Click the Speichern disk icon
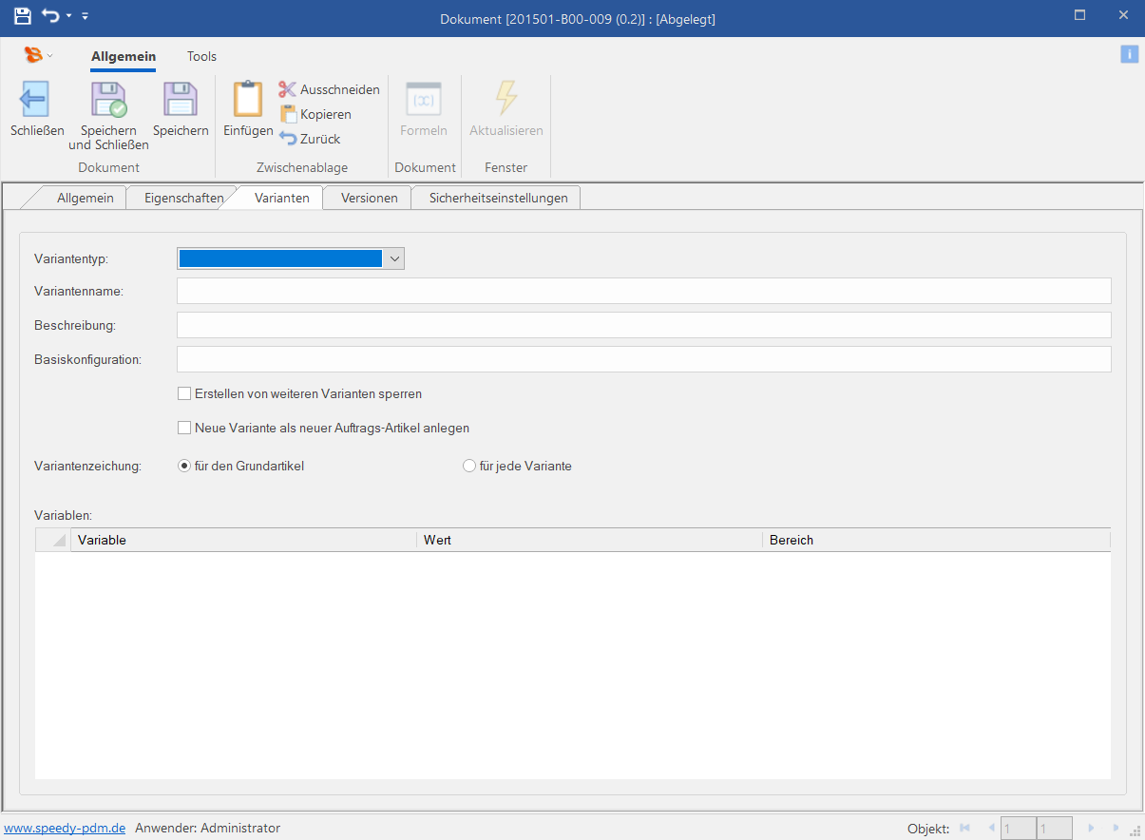This screenshot has height=840, width=1145. coord(180,100)
